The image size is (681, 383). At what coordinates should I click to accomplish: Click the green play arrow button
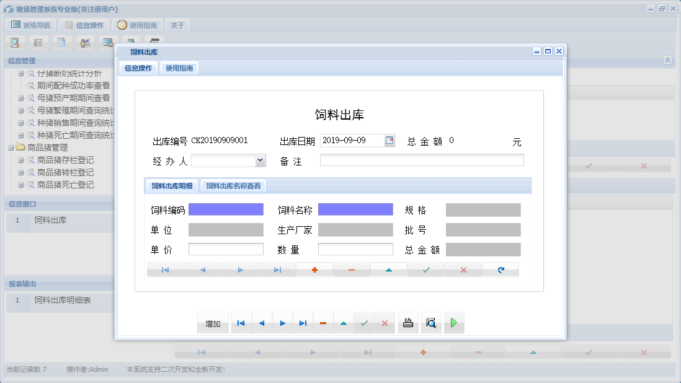[x=454, y=323]
